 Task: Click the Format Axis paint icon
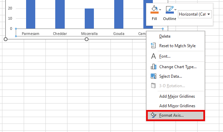click(153, 115)
